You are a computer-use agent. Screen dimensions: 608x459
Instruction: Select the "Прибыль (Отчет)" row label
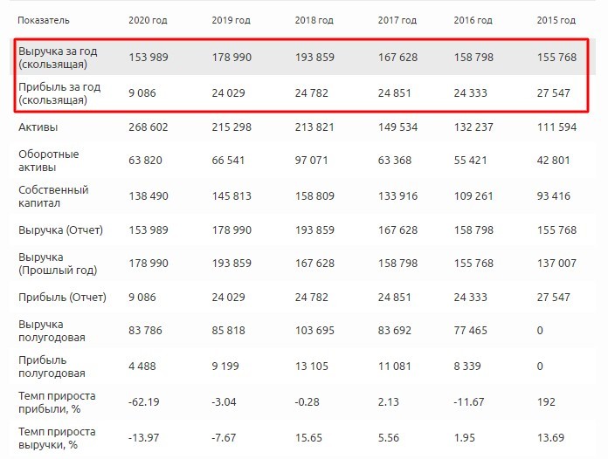62,298
